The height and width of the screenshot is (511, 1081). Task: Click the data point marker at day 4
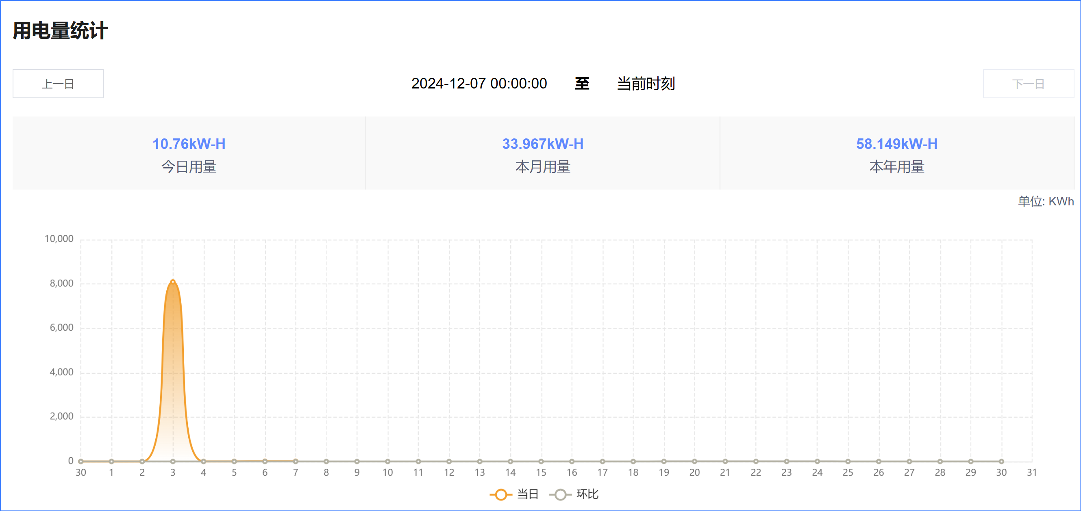pyautogui.click(x=204, y=461)
